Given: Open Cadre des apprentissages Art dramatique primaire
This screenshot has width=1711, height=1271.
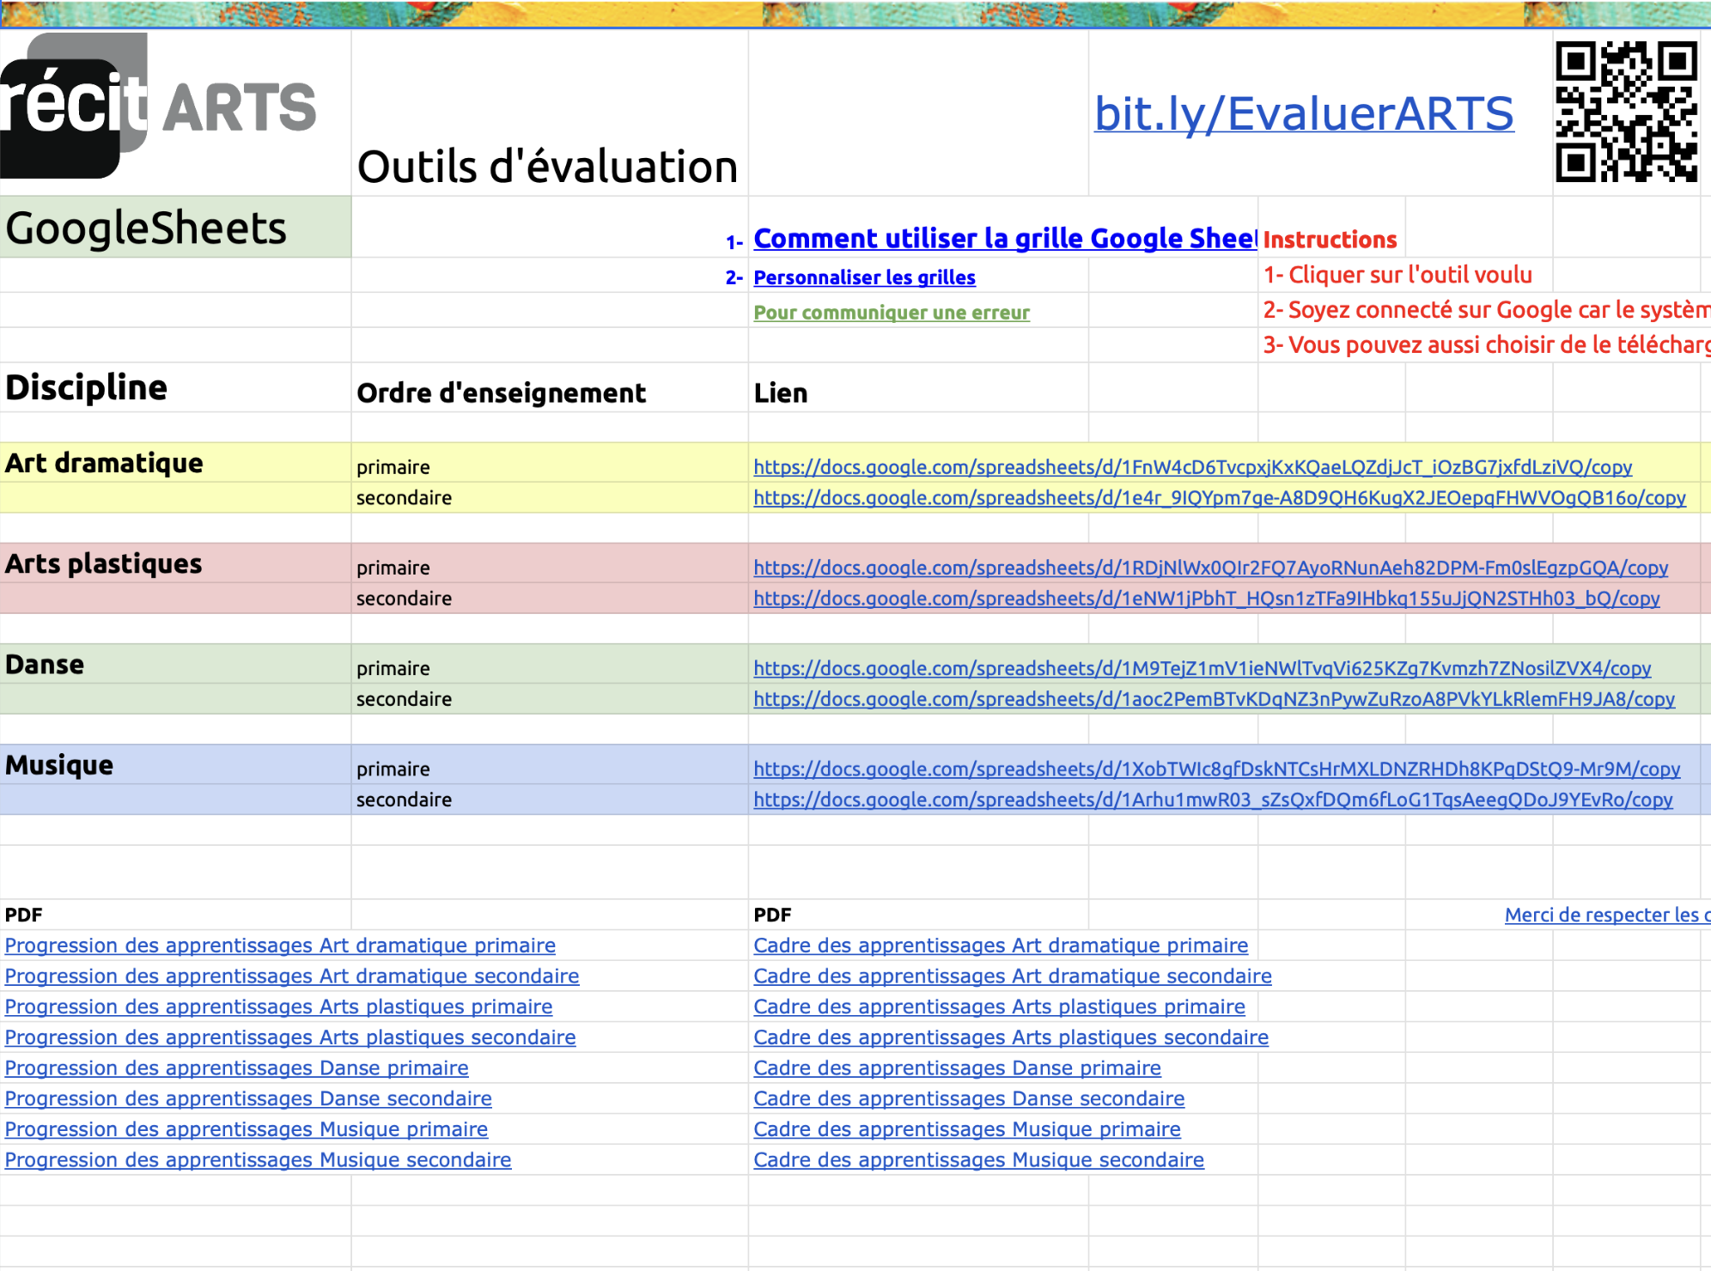Looking at the screenshot, I should coord(1001,946).
